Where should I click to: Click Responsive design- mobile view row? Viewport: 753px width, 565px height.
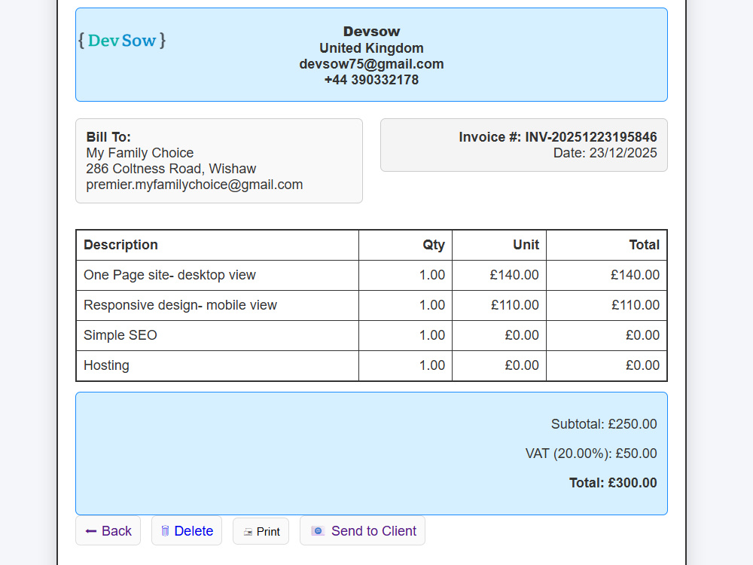(371, 306)
